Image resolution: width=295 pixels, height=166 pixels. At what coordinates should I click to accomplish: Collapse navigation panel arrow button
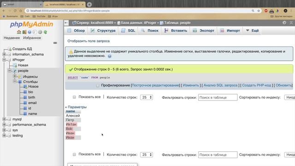click(66, 23)
